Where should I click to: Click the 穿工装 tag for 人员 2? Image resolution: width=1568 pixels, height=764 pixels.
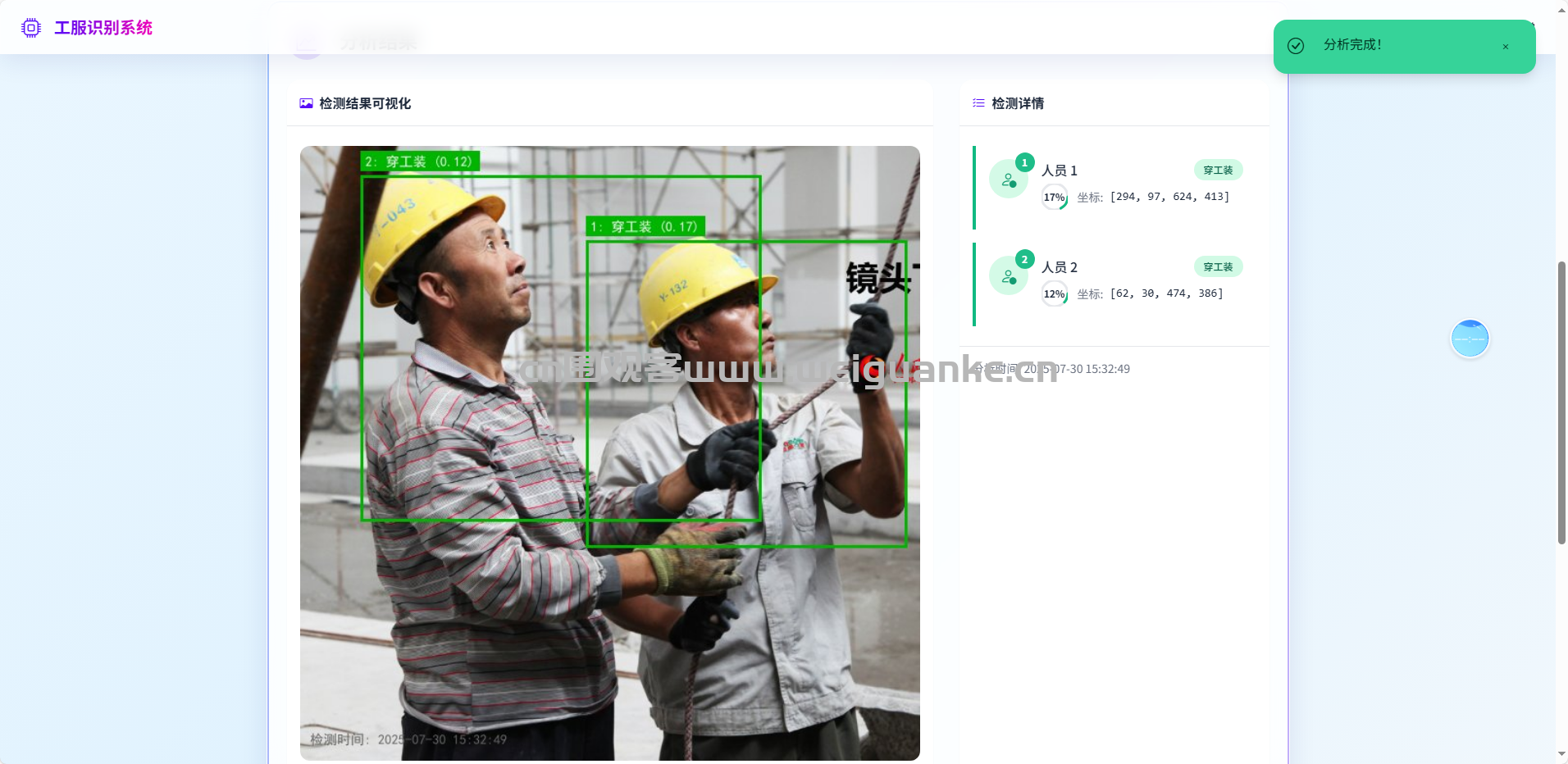(x=1218, y=267)
